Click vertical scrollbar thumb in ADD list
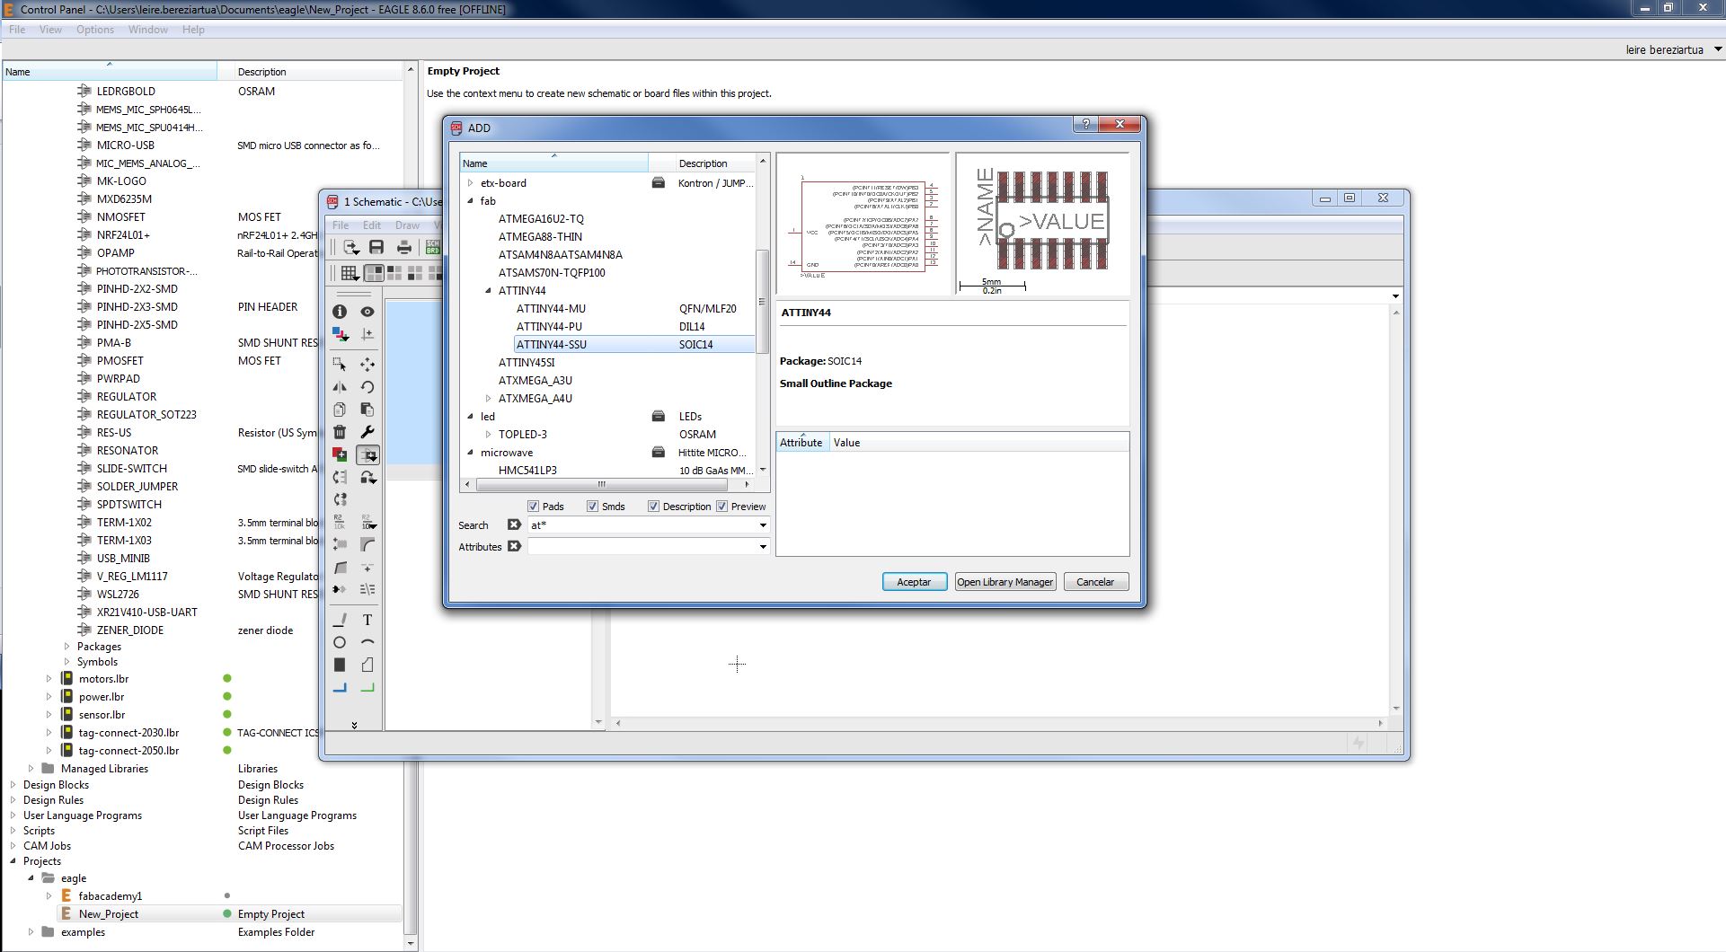The height and width of the screenshot is (952, 1726). pyautogui.click(x=763, y=302)
